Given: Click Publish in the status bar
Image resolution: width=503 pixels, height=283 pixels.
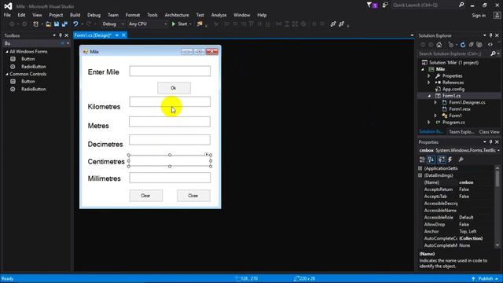Looking at the screenshot, I should (x=486, y=278).
